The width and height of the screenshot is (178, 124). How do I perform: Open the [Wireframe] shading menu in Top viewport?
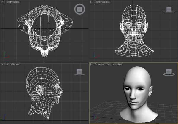15,2
